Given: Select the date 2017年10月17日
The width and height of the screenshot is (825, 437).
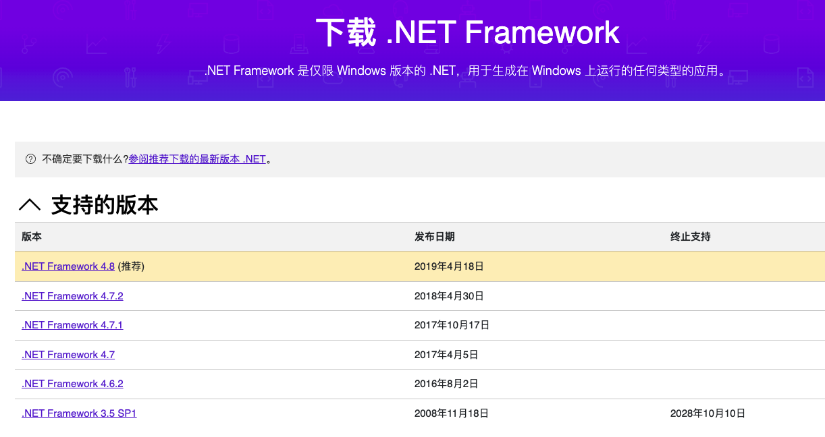Looking at the screenshot, I should tap(452, 325).
